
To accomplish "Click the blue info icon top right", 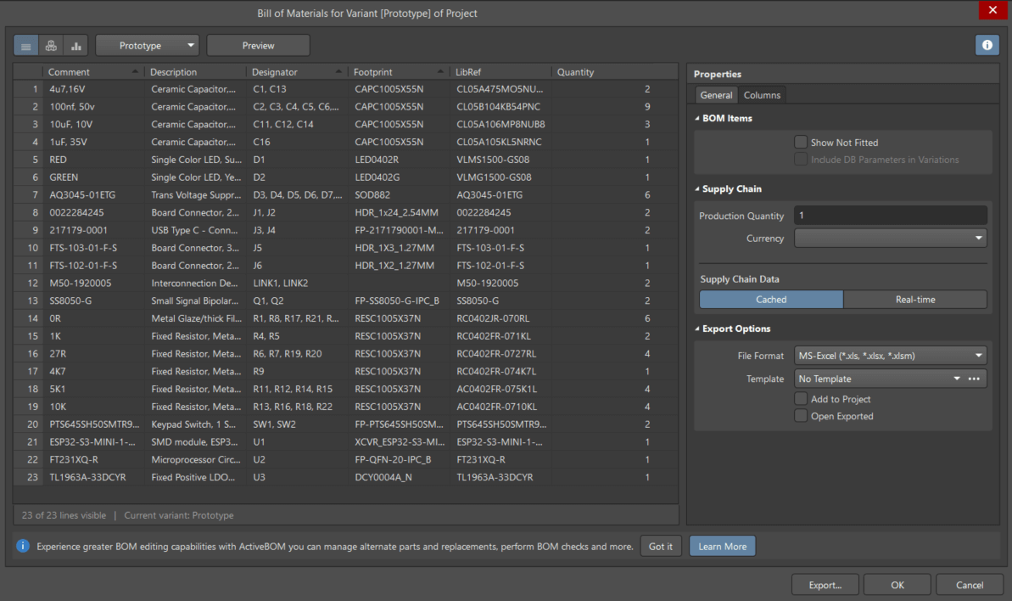I will [987, 45].
